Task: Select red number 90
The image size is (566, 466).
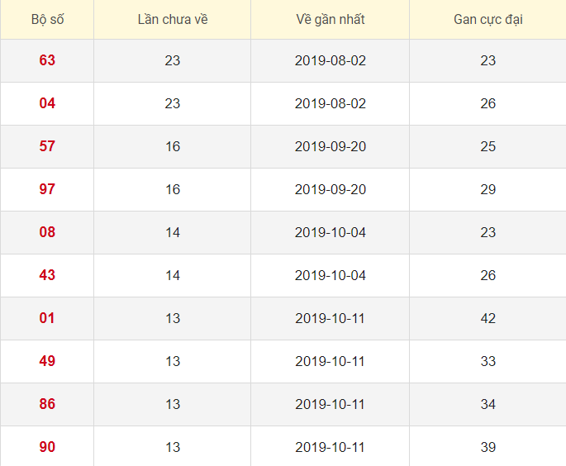Action: (x=47, y=447)
